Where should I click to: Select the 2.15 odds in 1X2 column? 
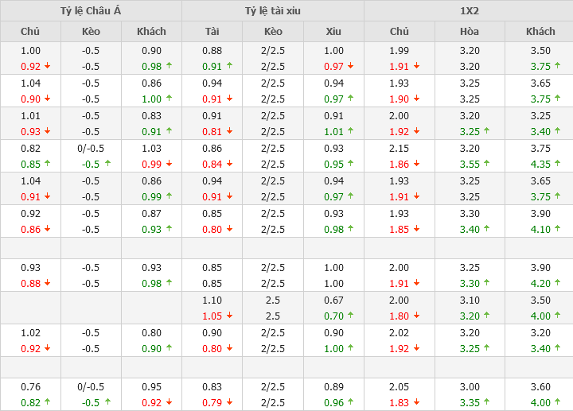click(x=400, y=148)
